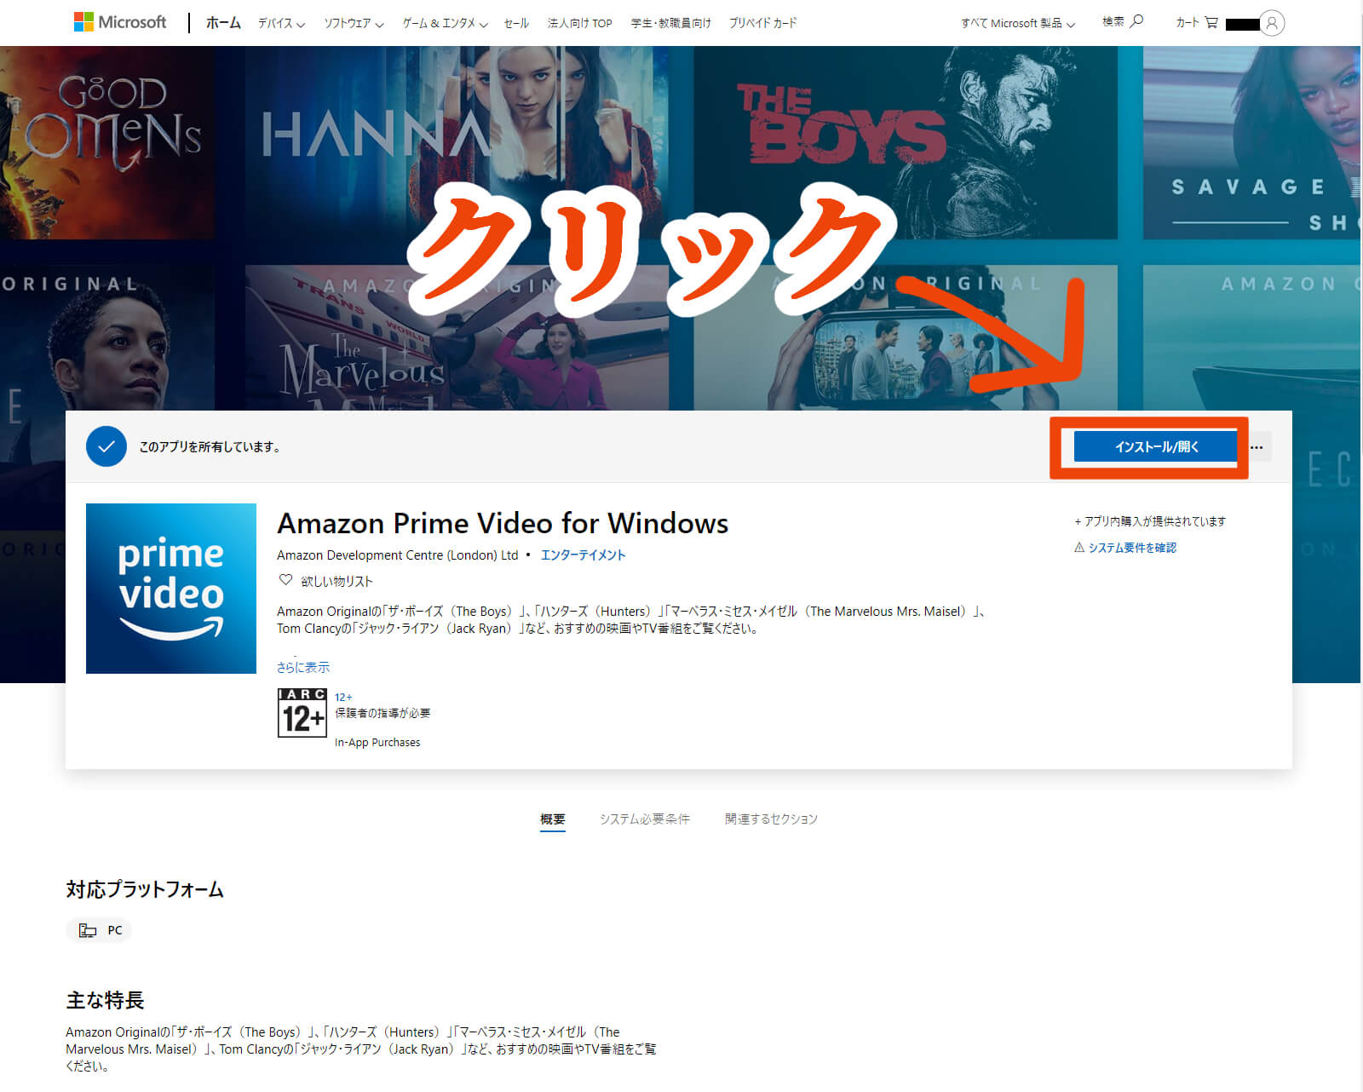1363x1092 pixels.
Task: Click the Prime Video app icon
Action: tap(171, 588)
